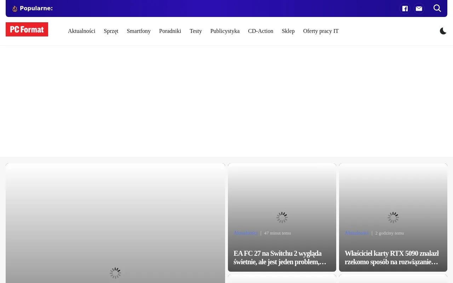Screen dimensions: 453x283
Task: Open the large featured article card
Action: tap(115, 223)
